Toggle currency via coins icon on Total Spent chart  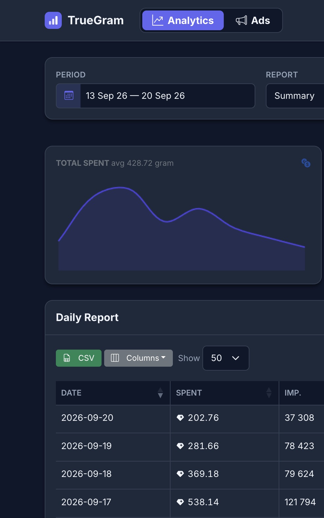(x=306, y=163)
